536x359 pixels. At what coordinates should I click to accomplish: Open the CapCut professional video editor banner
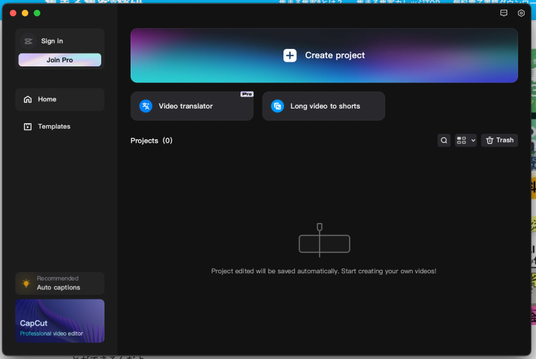(x=60, y=321)
